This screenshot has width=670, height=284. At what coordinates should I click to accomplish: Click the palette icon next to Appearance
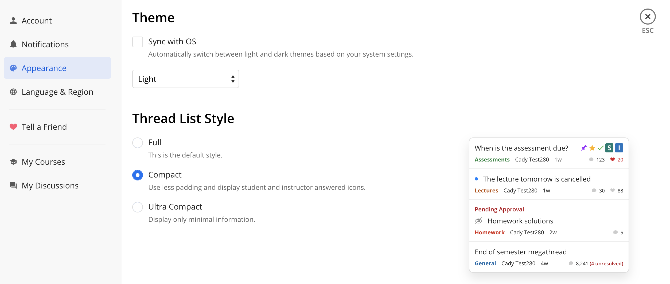13,68
